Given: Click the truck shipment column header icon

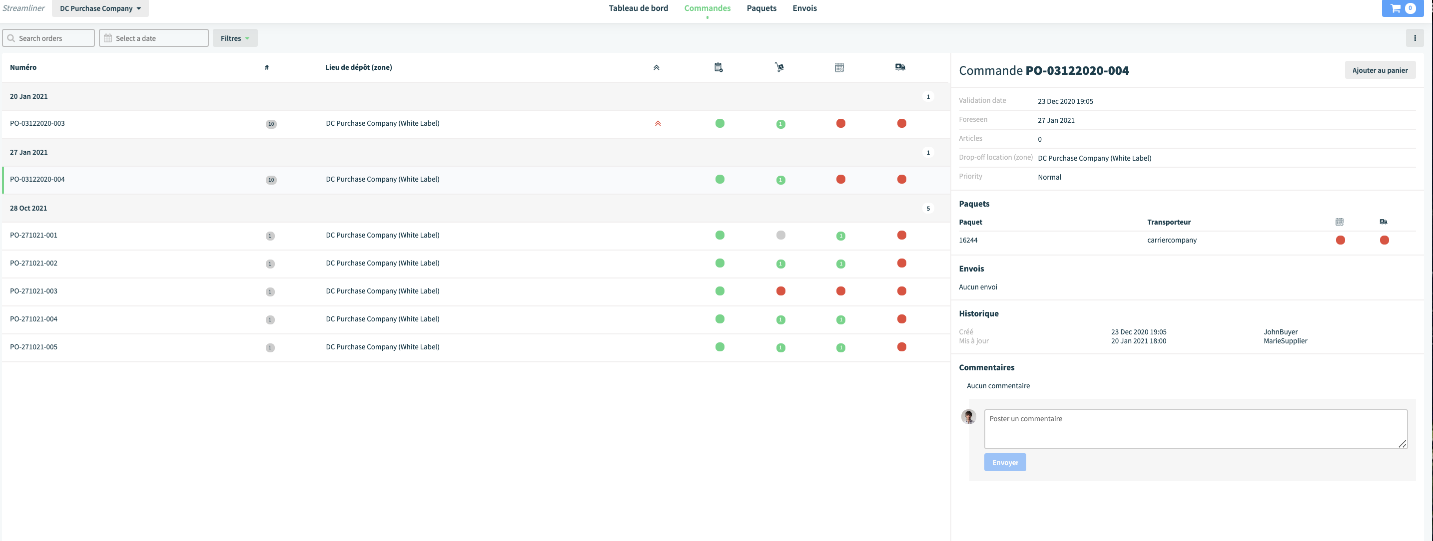Looking at the screenshot, I should [x=900, y=67].
